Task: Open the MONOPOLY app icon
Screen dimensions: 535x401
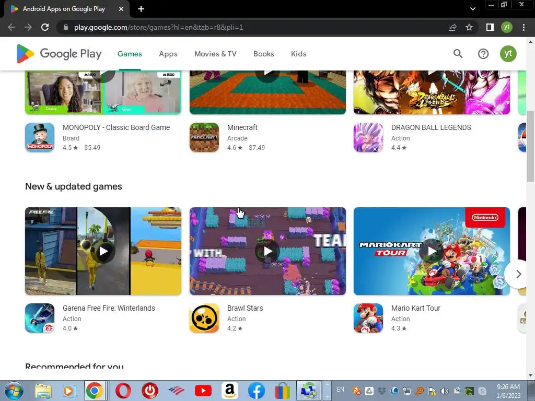Action: click(40, 137)
